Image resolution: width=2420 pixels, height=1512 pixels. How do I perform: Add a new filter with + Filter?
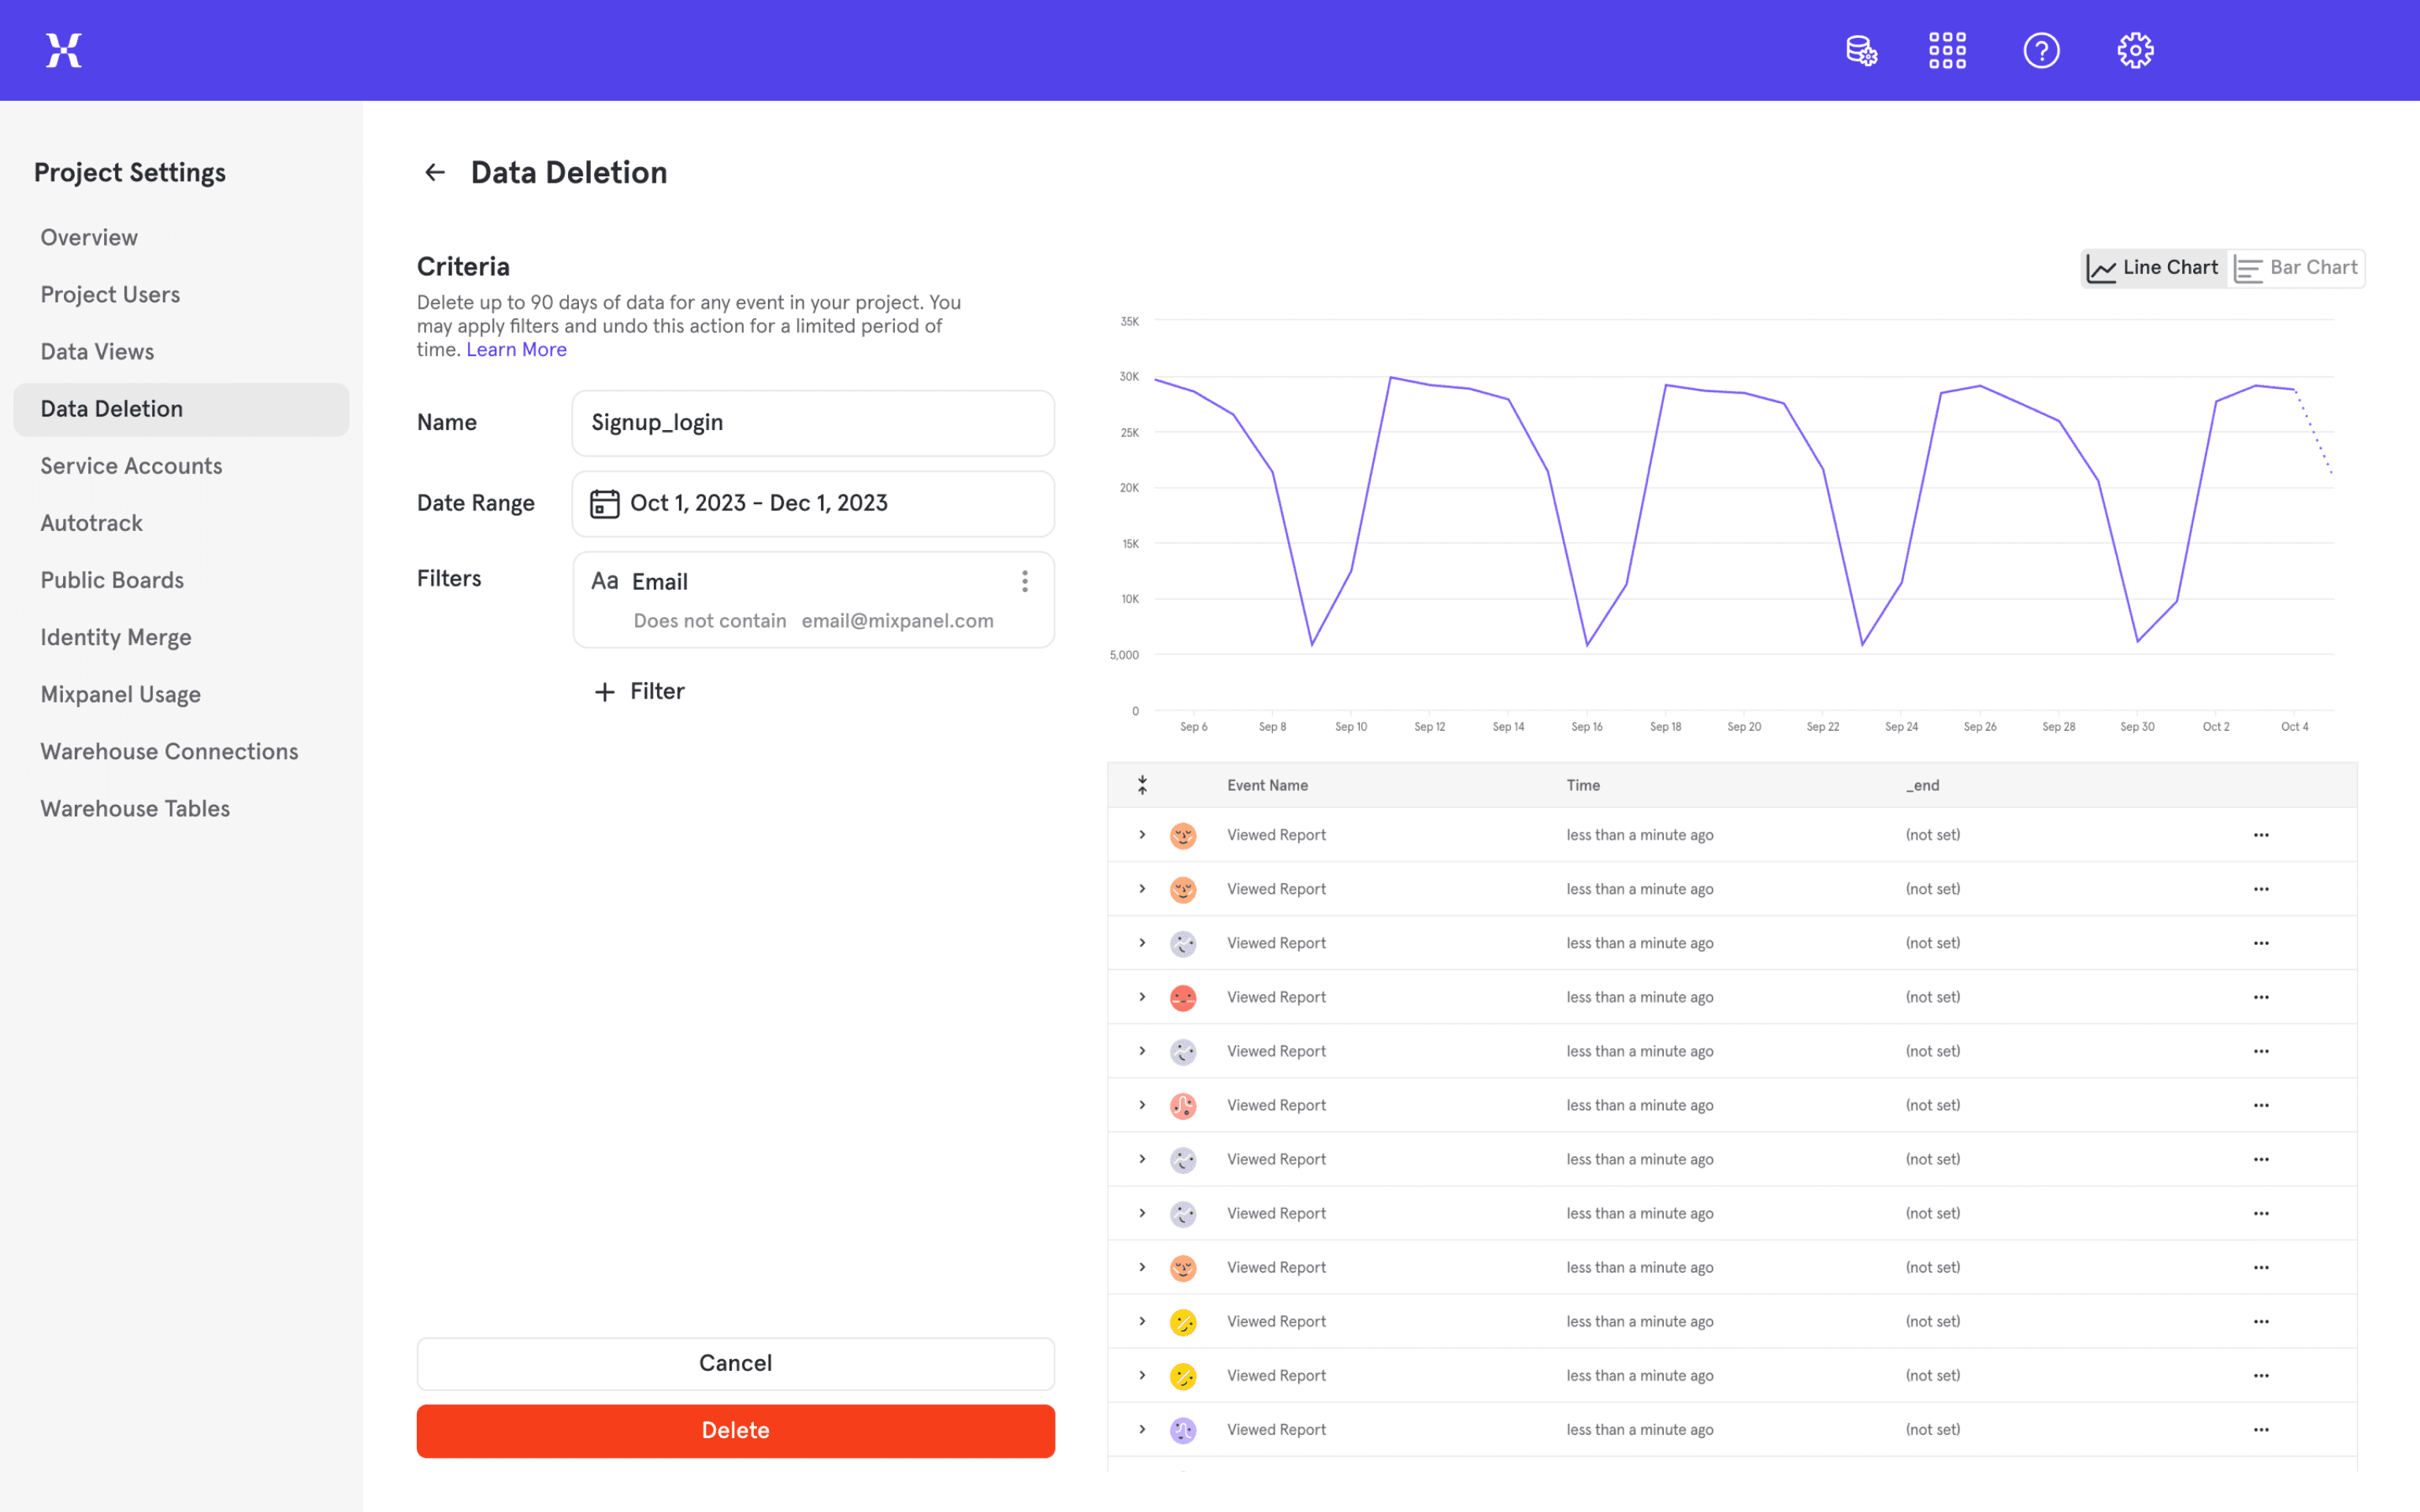coord(640,691)
